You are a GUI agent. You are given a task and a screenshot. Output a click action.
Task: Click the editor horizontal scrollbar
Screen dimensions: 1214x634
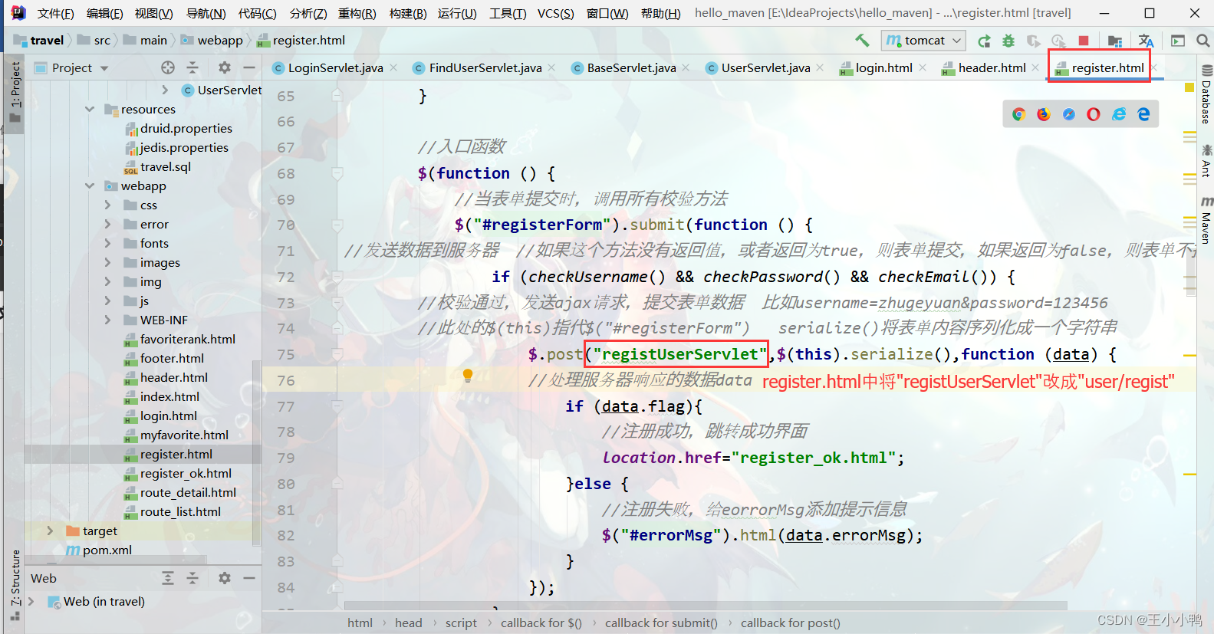706,606
